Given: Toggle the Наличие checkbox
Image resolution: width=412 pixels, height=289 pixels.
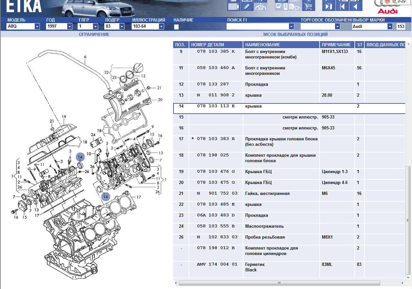Looking at the screenshot, I should click(176, 27).
